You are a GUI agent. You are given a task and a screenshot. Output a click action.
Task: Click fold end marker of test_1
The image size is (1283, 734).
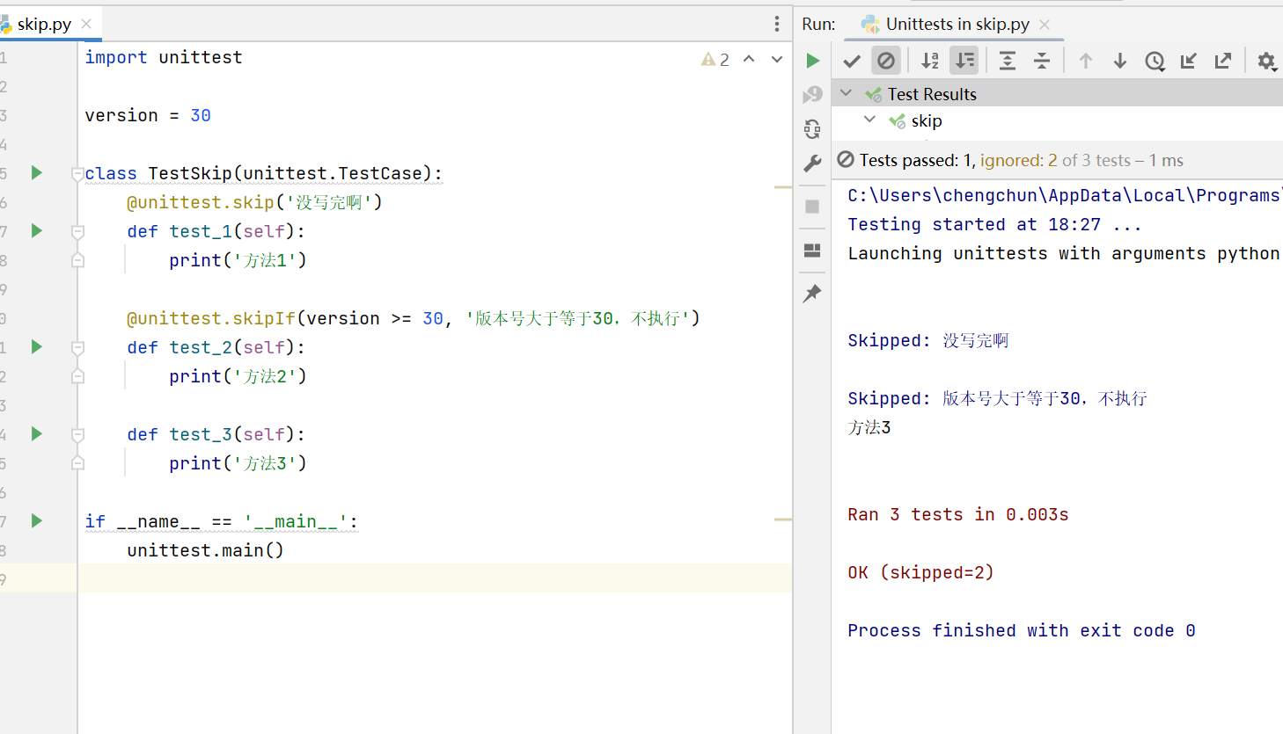pos(77,260)
